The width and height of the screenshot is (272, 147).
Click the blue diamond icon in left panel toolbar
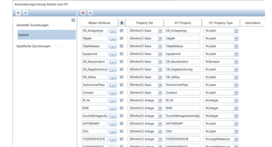(x=26, y=13)
